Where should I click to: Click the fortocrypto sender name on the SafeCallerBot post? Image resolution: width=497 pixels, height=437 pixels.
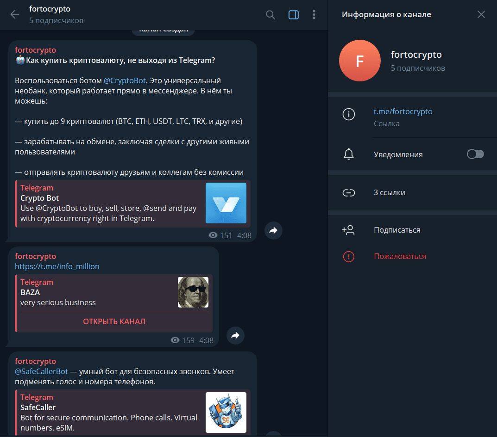tap(36, 361)
